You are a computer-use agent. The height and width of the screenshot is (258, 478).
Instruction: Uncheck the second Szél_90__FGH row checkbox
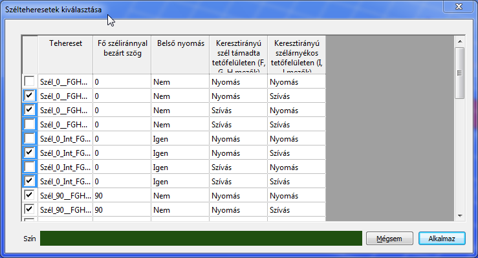point(29,210)
